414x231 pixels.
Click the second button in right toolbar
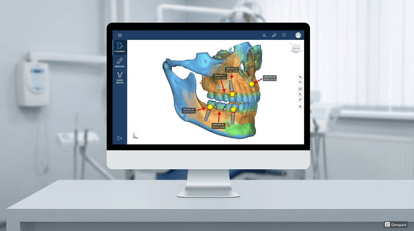[x=300, y=82]
